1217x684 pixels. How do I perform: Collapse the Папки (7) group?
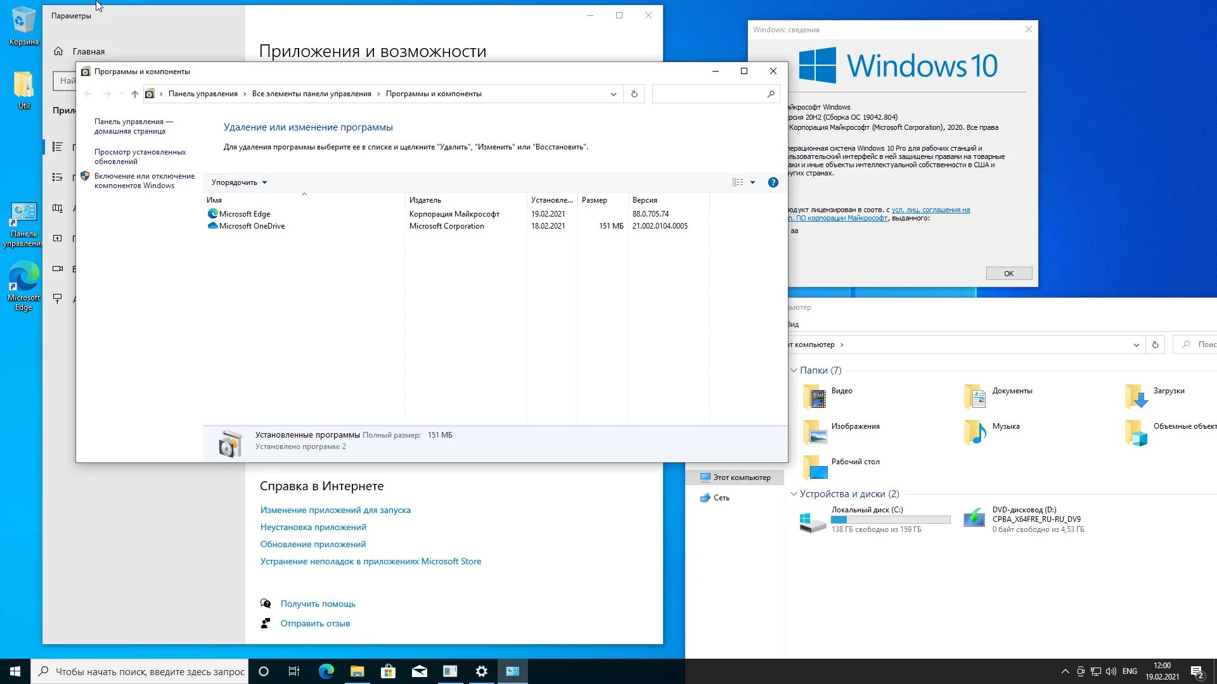794,370
